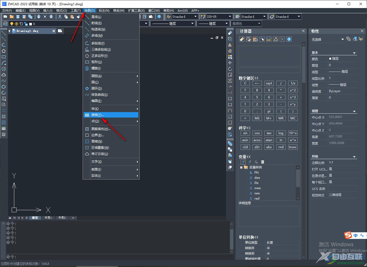Click the toolbar Help question mark icon
This screenshot has width=367, height=267.
click(159, 17)
